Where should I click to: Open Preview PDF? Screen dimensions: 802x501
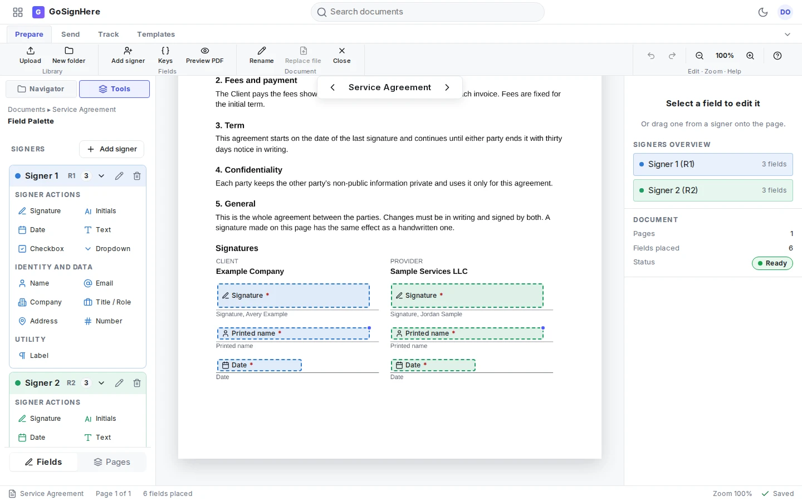pos(204,55)
